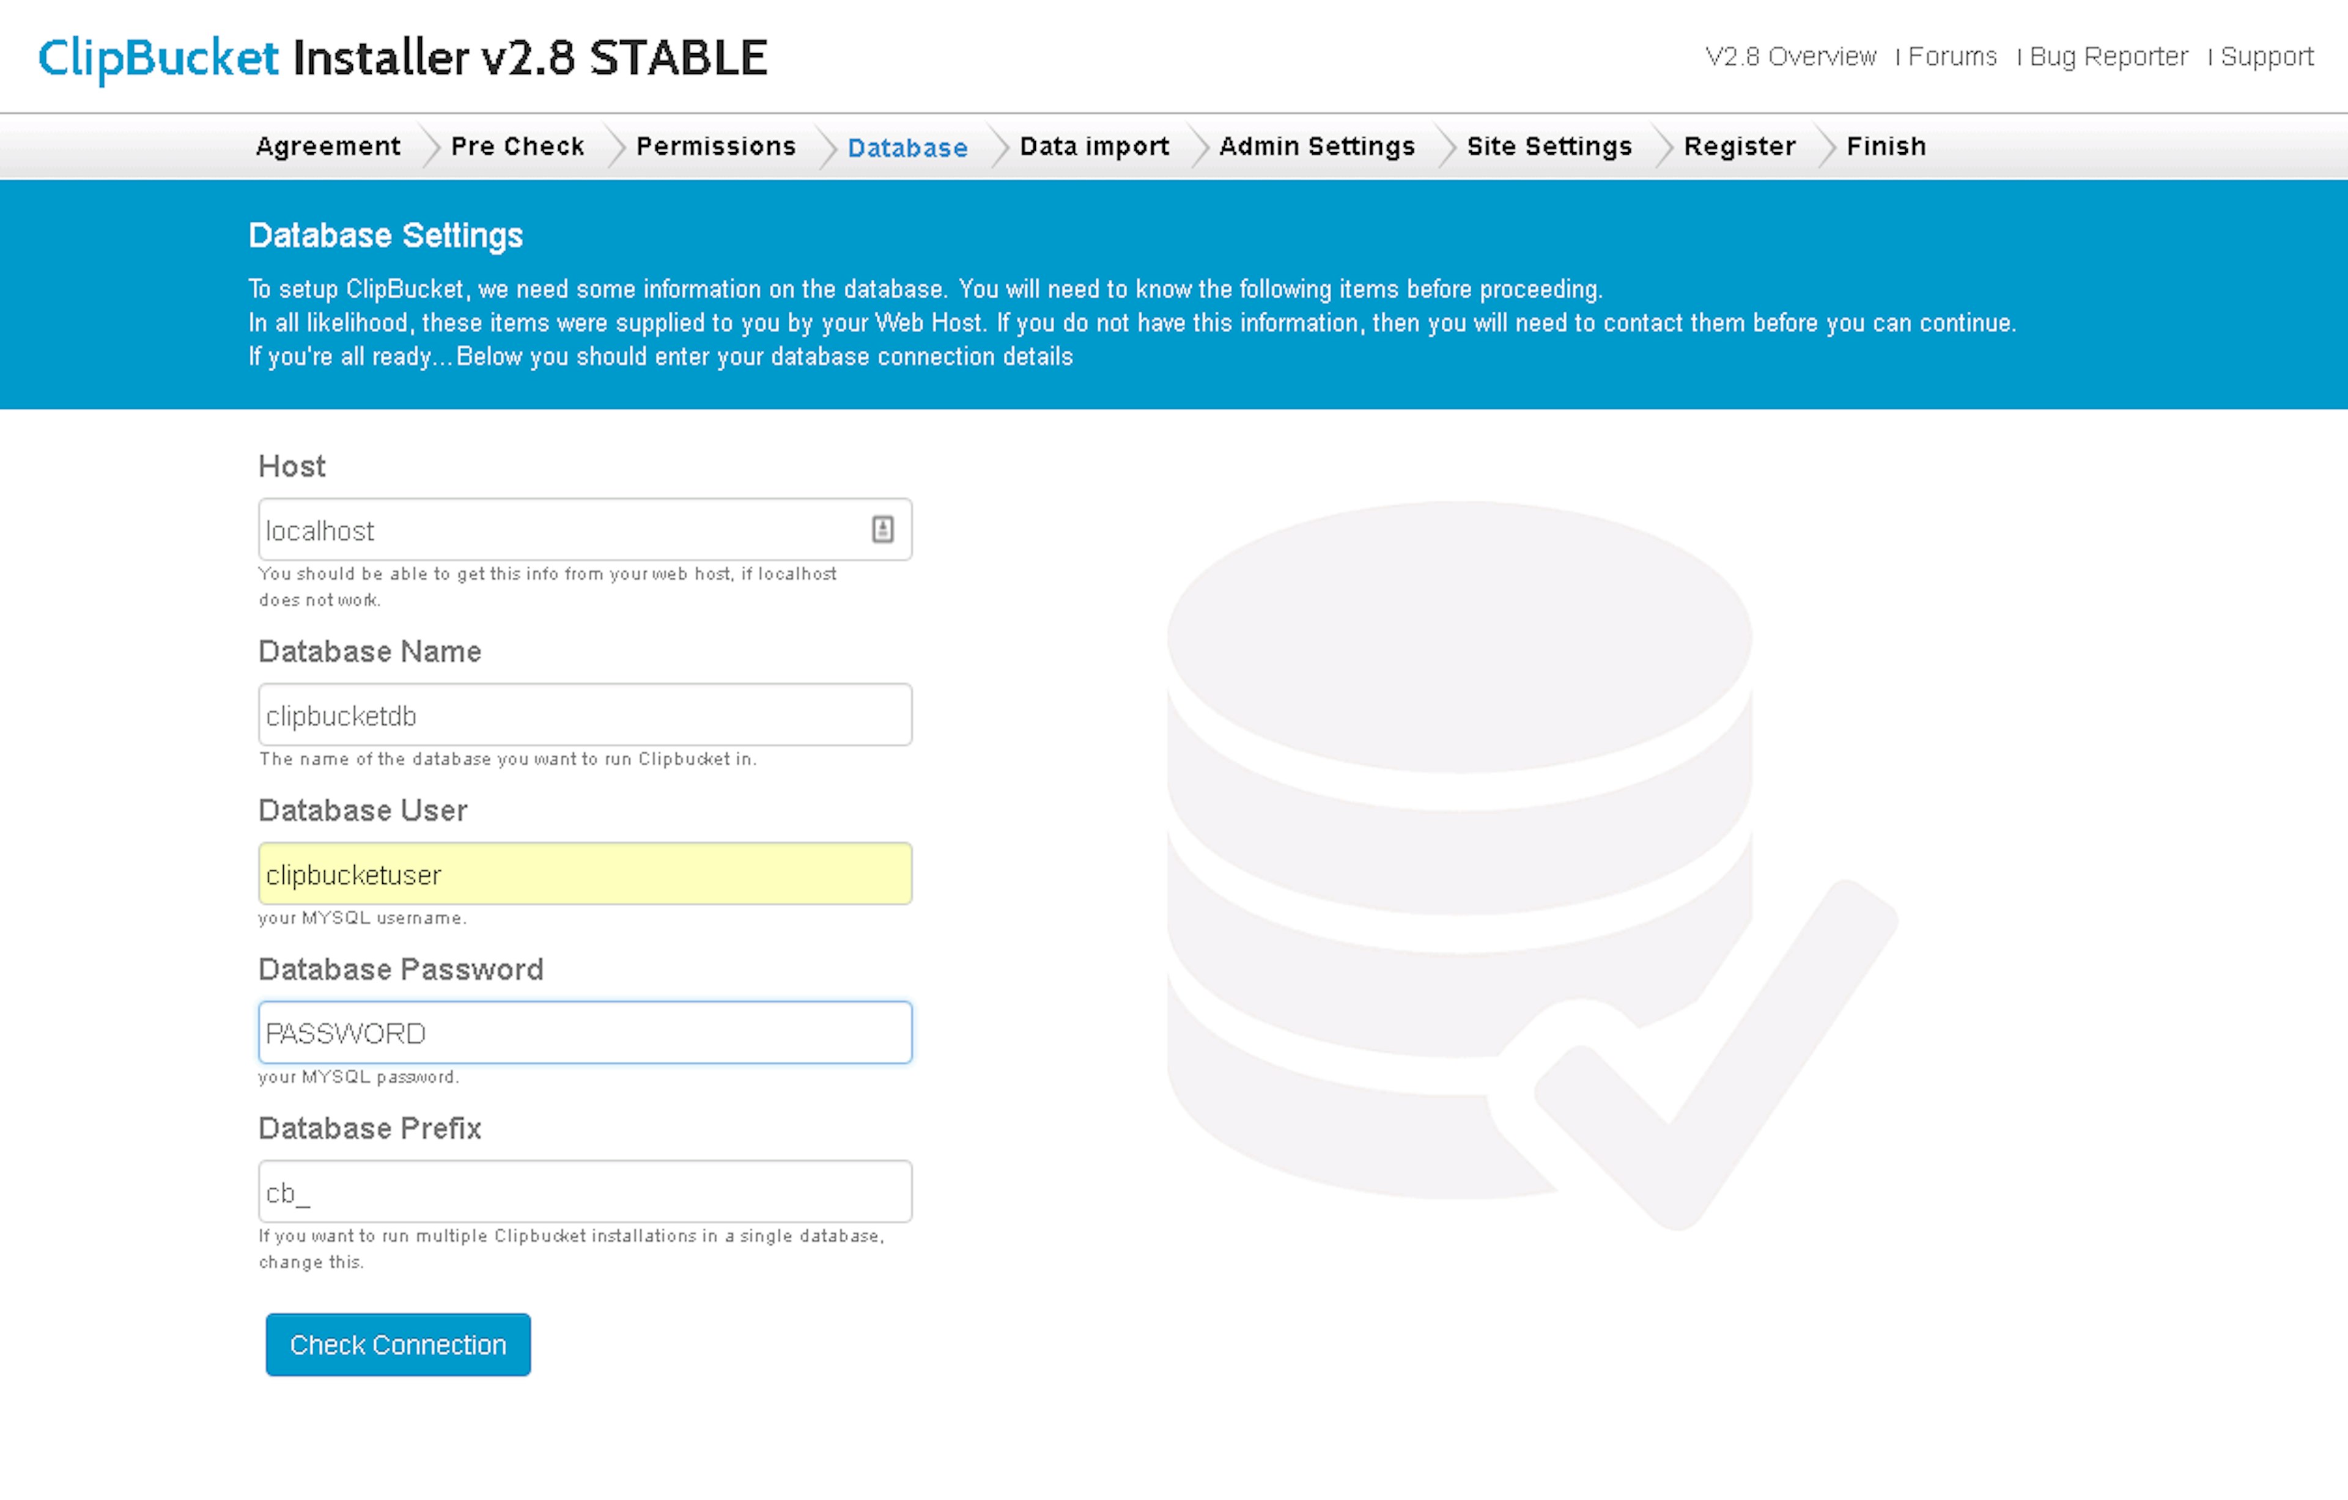The image size is (2348, 1500).
Task: Click into the Database Password field
Action: click(585, 1033)
